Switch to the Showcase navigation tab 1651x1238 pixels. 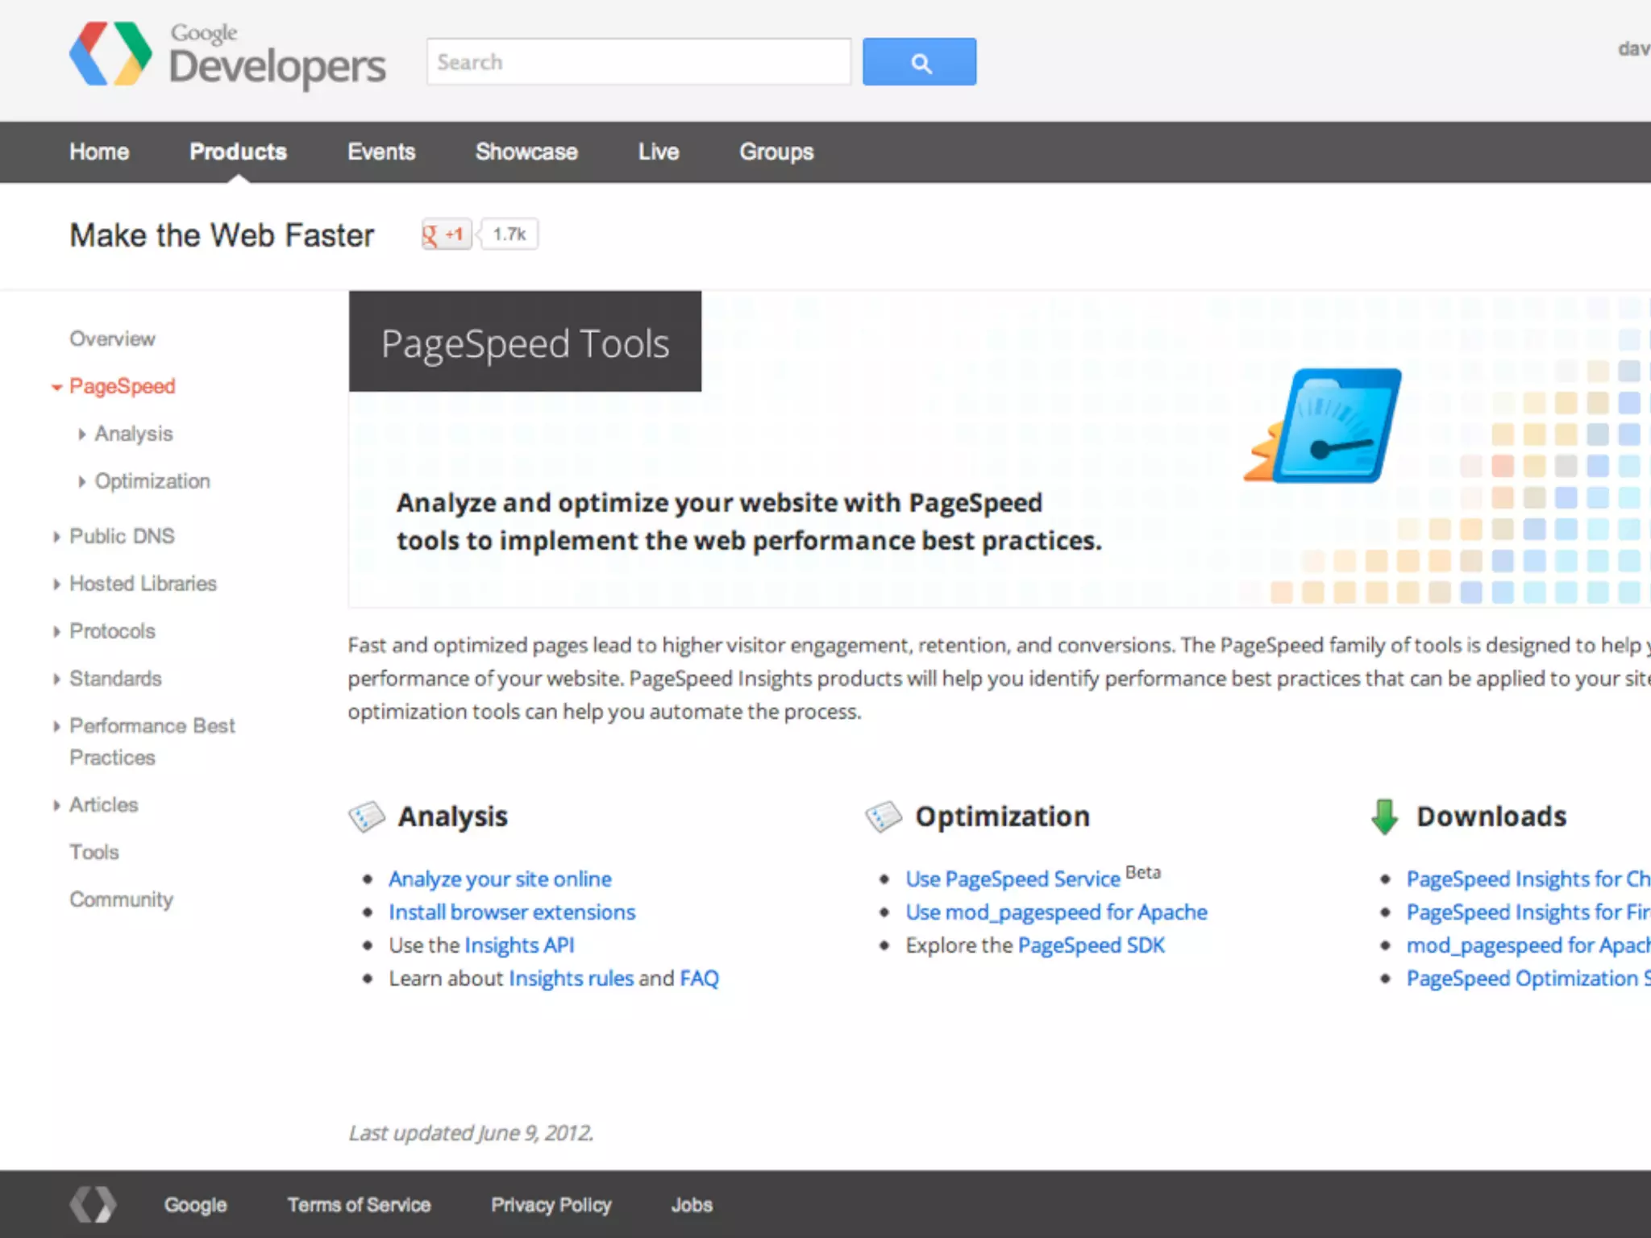pyautogui.click(x=526, y=152)
